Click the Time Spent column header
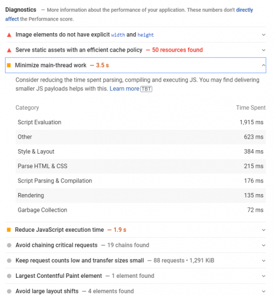 coord(251,108)
